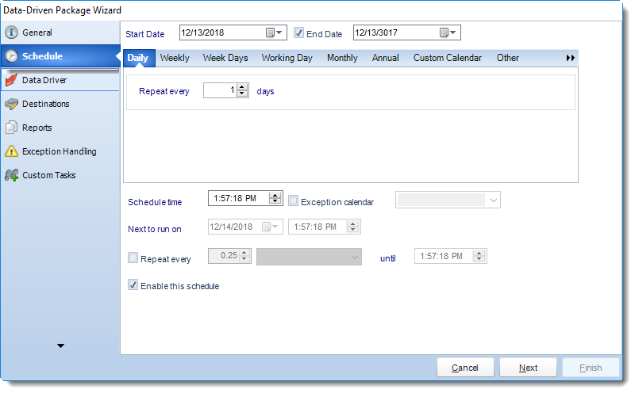
Task: Click the Finish button
Action: [591, 368]
